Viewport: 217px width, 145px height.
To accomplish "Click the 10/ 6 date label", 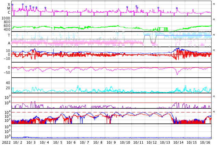I will point(71,143).
